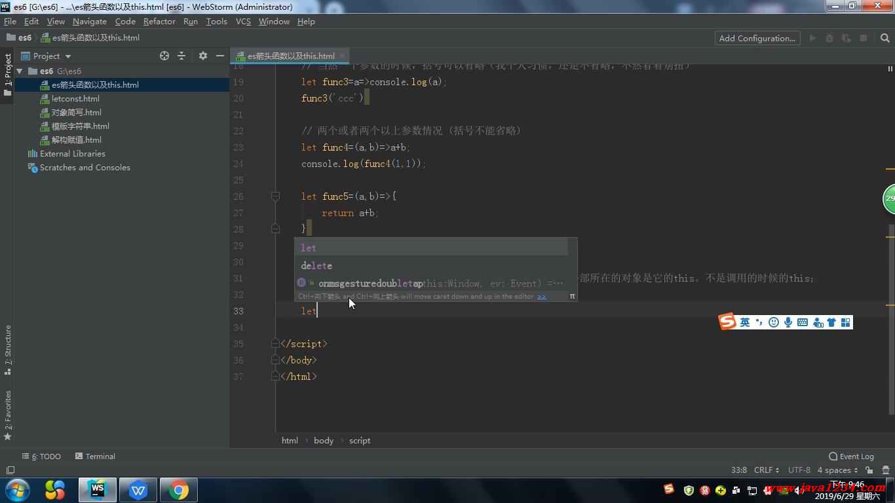Open the File menu
Screen dimensions: 895x503
[x=10, y=22]
